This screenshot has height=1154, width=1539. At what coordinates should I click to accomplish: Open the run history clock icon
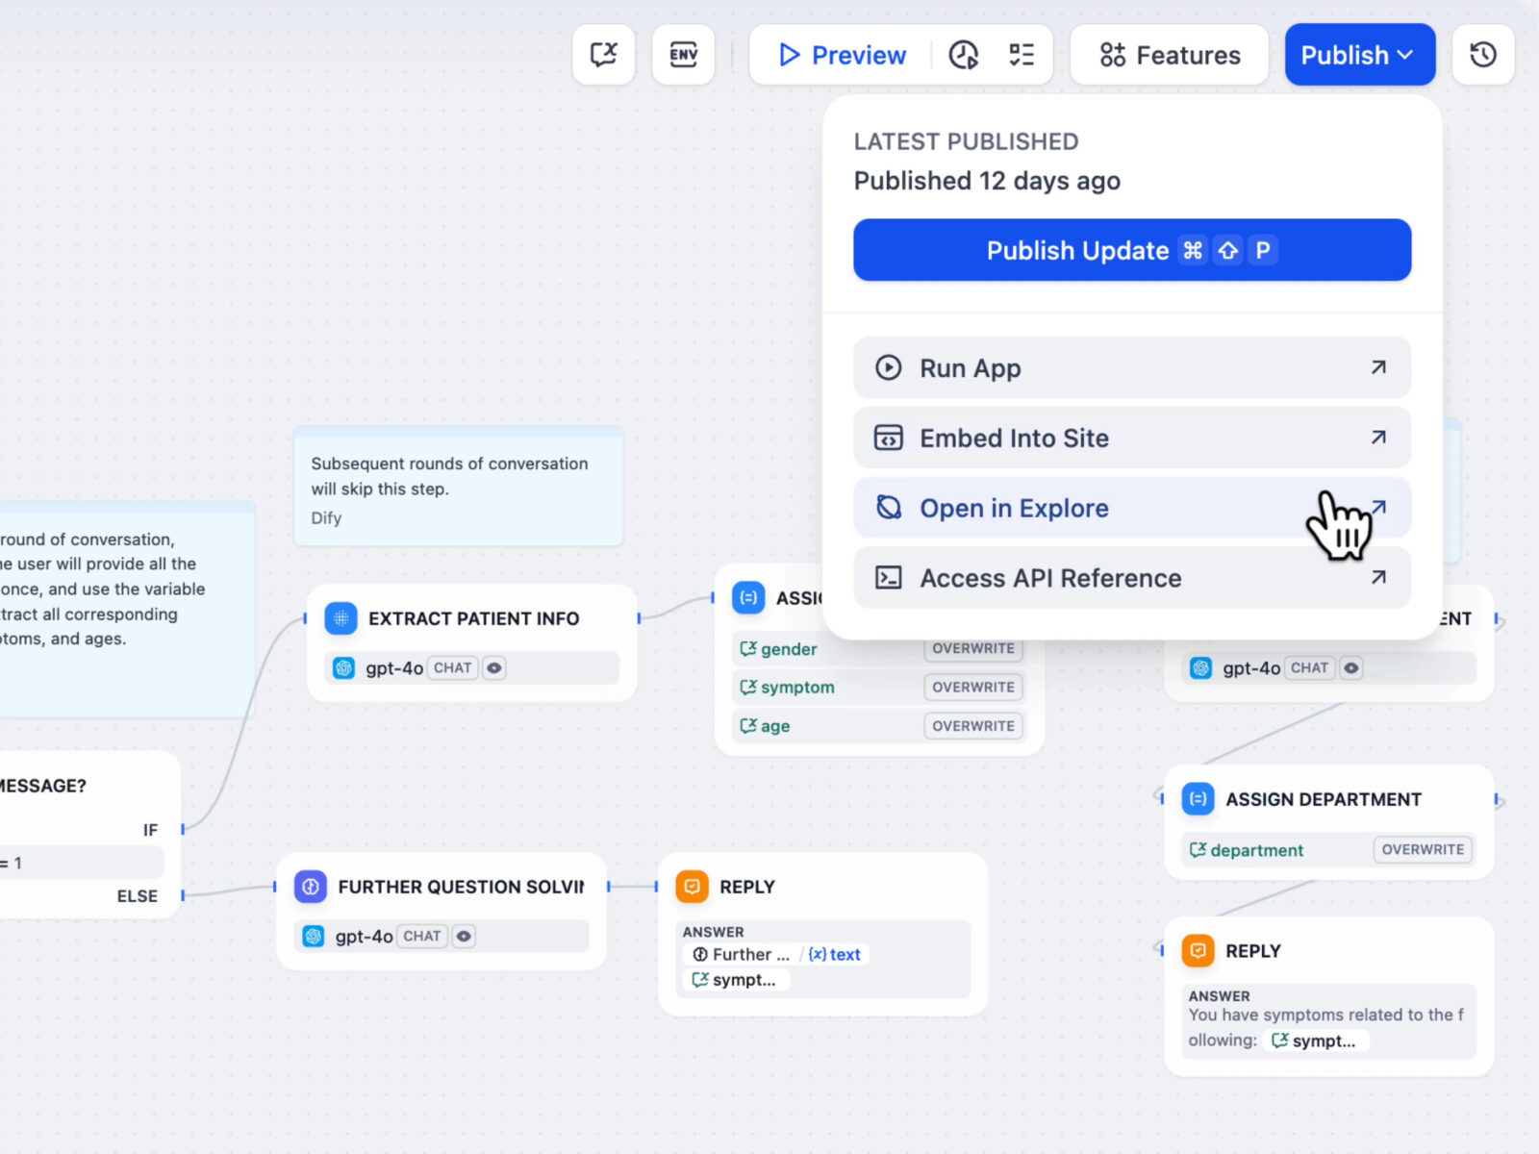[x=963, y=55]
